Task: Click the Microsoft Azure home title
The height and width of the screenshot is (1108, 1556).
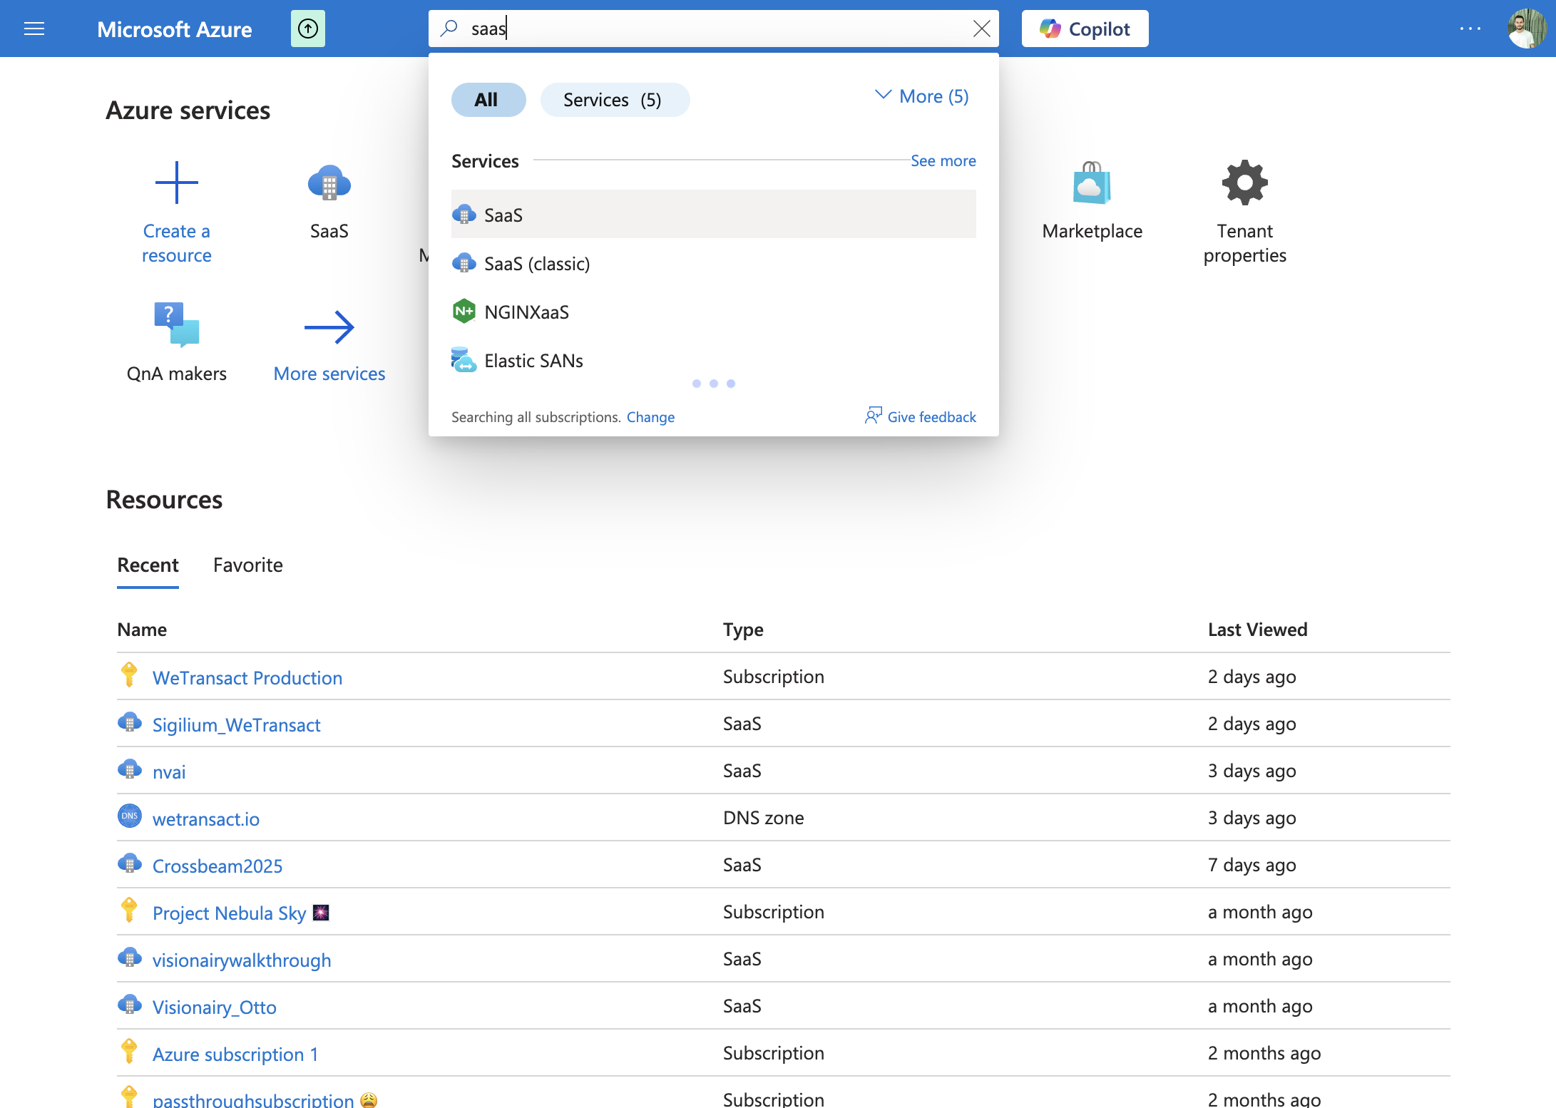Action: (x=175, y=29)
